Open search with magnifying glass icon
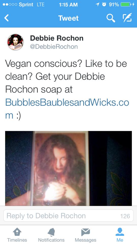 coord(111,18)
